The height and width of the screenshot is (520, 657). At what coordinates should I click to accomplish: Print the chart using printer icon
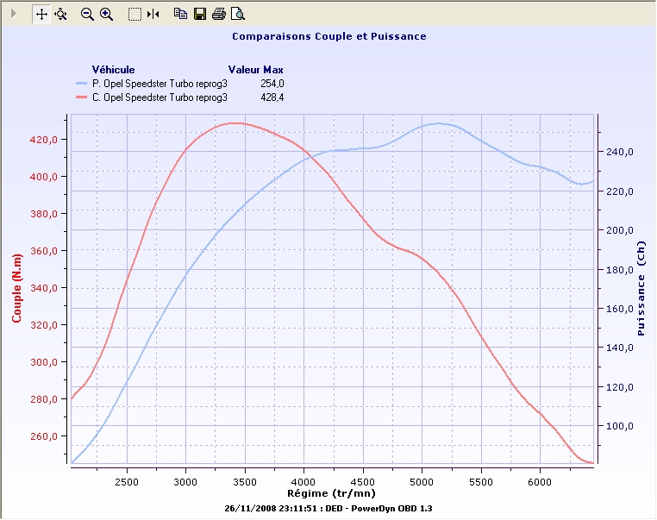[219, 14]
